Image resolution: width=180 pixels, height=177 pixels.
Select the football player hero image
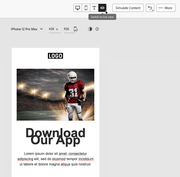click(x=55, y=95)
